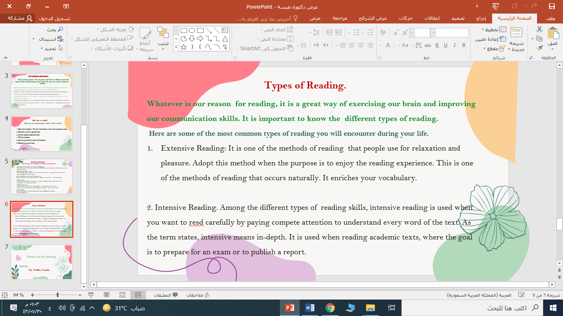Click the New Slide icon

pyautogui.click(x=516, y=33)
